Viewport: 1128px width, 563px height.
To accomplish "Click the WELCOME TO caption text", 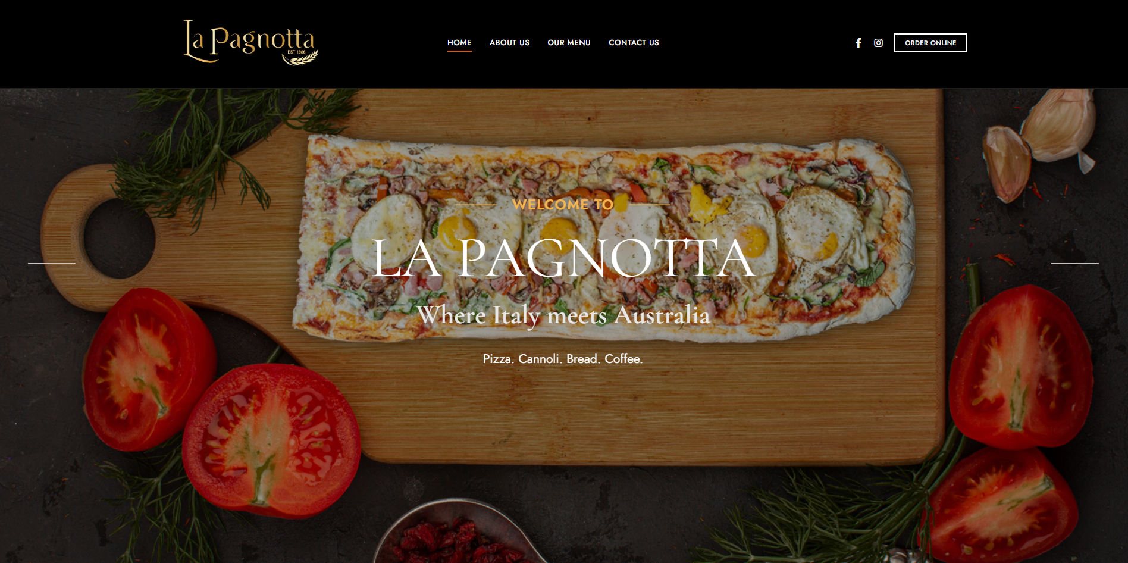I will pos(563,204).
